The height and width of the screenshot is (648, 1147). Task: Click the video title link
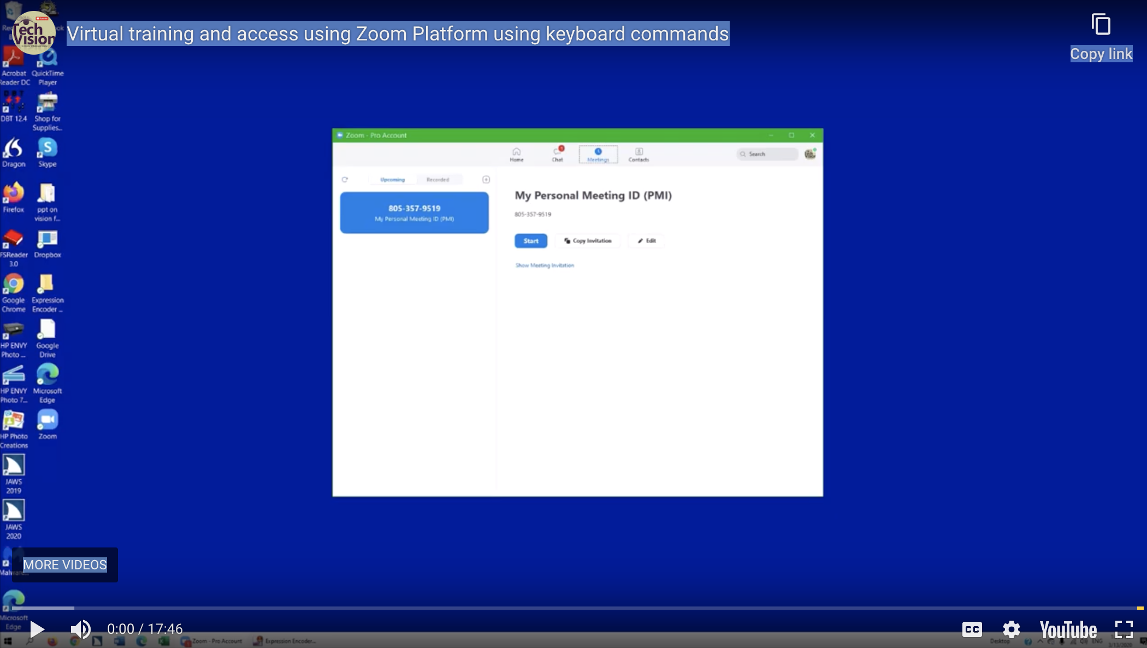click(x=398, y=34)
